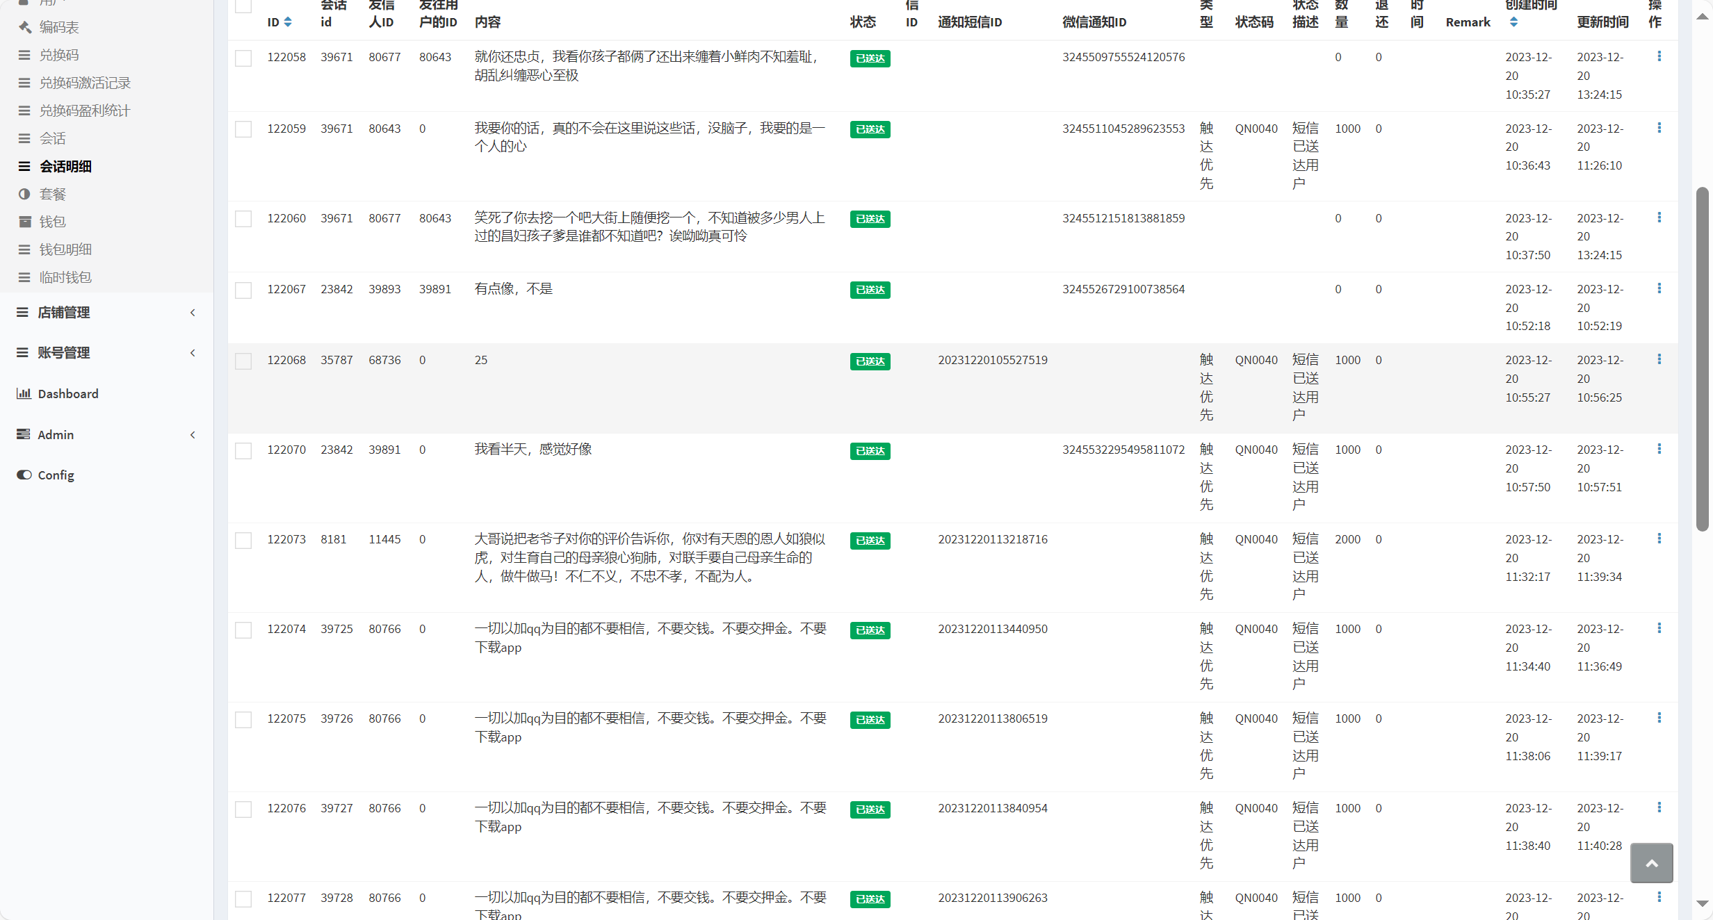Select the checkbox for row 122068
The height and width of the screenshot is (920, 1713).
tap(243, 361)
